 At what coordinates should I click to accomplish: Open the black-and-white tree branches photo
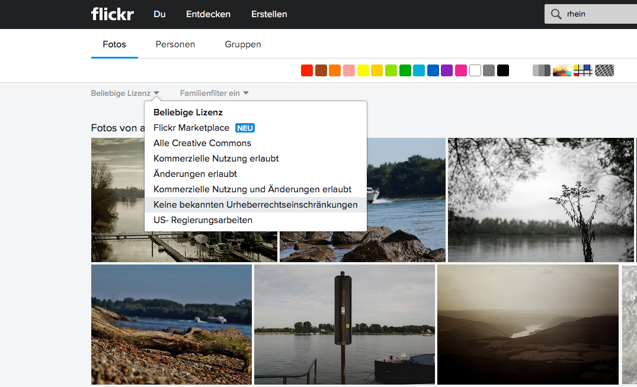point(541,200)
